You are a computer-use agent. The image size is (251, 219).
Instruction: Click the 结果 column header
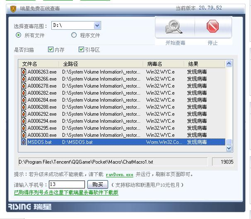point(193,64)
